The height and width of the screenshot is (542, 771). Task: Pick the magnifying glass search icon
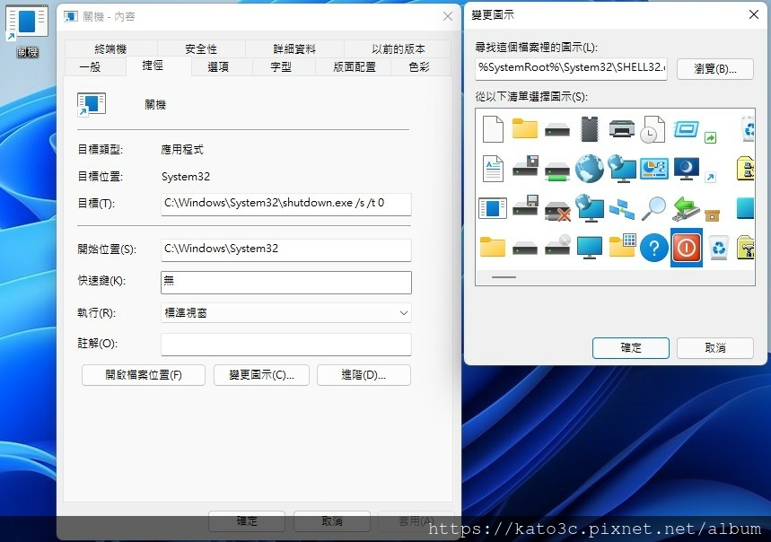point(654,208)
